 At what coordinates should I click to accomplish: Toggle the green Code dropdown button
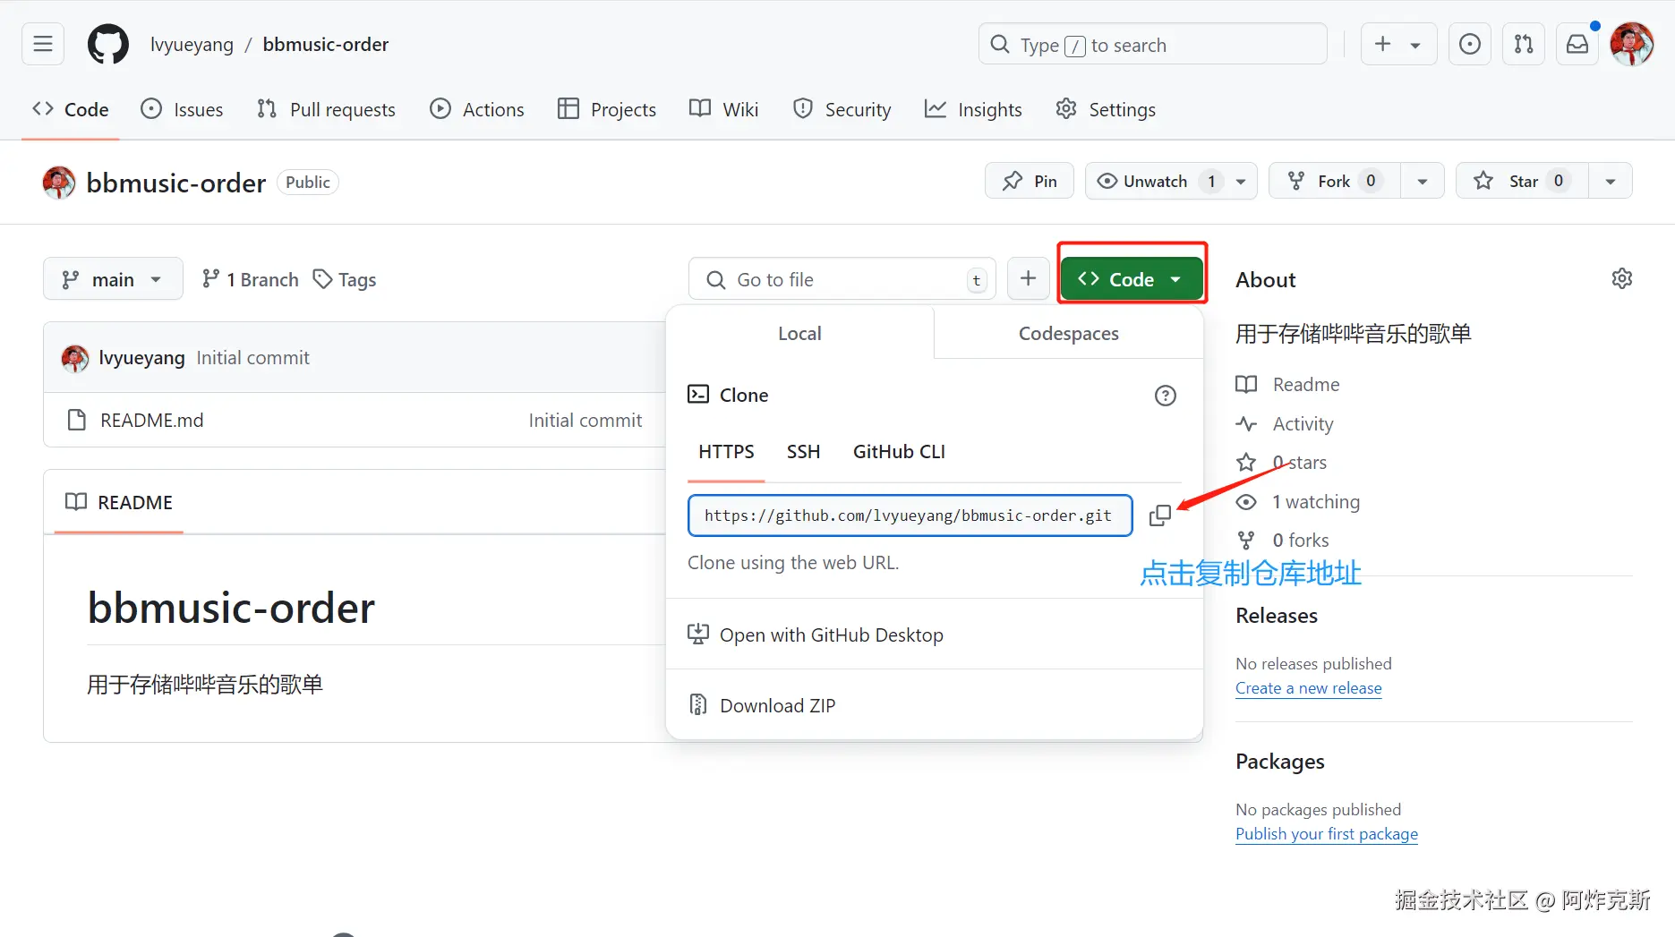(x=1132, y=279)
